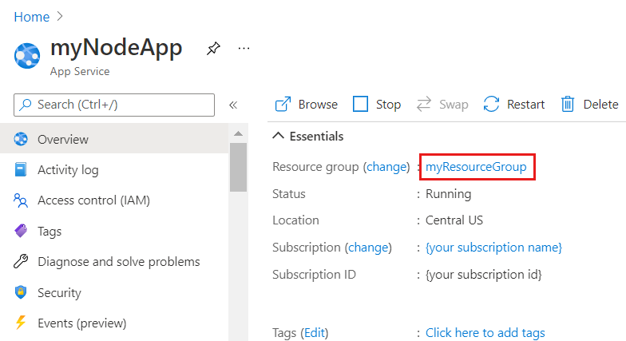The width and height of the screenshot is (626, 341).
Task: Click the Diagnose wrench icon
Action: (x=21, y=261)
